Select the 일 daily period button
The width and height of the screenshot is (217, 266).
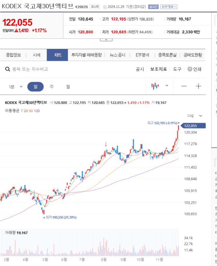[35, 87]
